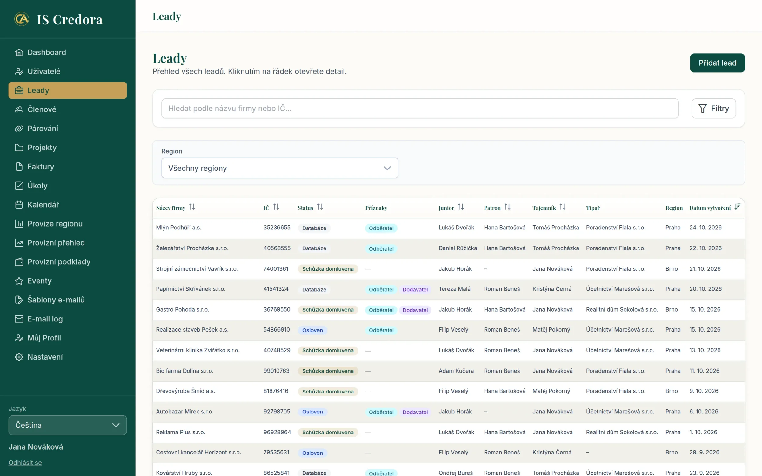Click the Odhlásit se link
This screenshot has height=476, width=762.
pos(25,463)
